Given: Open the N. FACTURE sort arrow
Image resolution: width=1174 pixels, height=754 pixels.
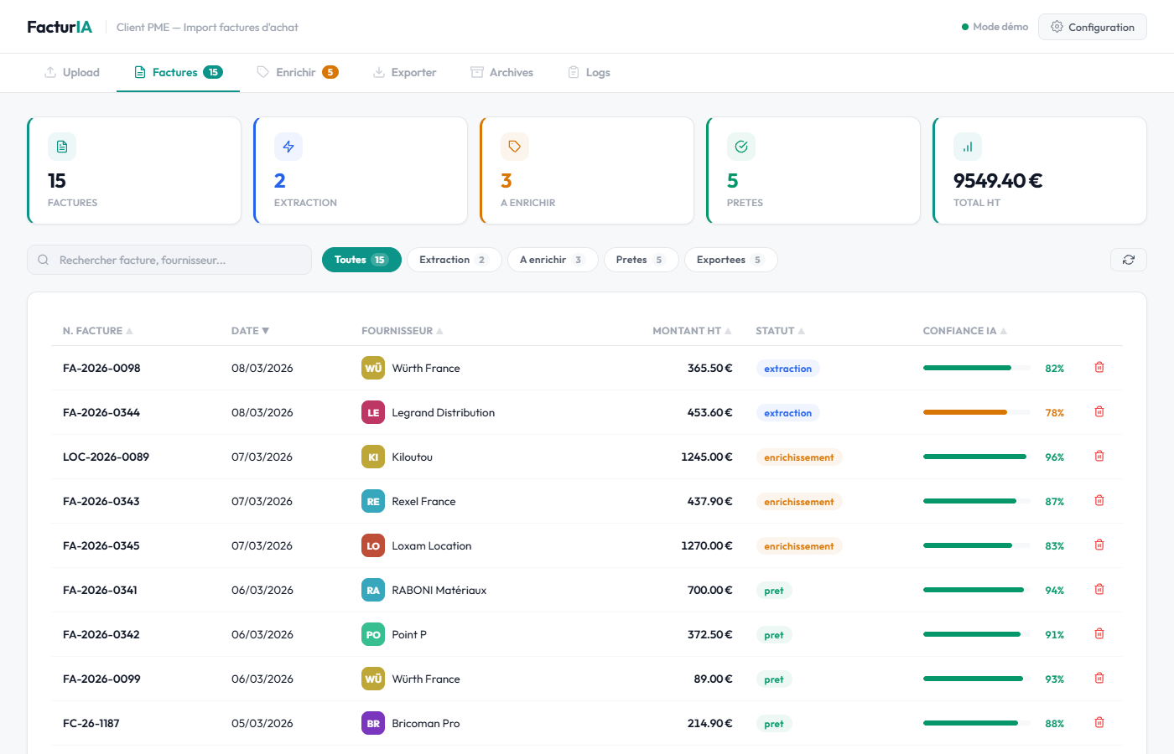Looking at the screenshot, I should click(x=130, y=330).
